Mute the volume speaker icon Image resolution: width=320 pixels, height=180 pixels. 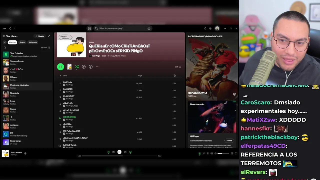[215, 153]
